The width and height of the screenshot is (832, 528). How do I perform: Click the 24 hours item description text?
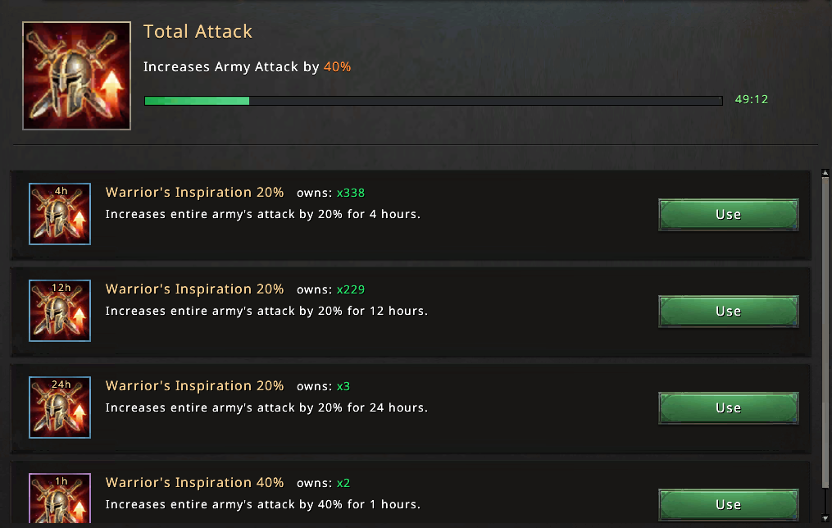pos(266,407)
